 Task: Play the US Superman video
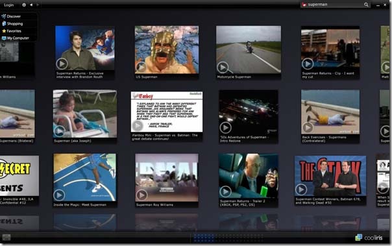141,68
